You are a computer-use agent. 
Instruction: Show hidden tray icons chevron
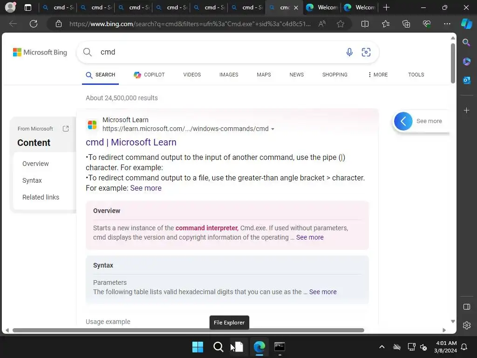pyautogui.click(x=382, y=347)
